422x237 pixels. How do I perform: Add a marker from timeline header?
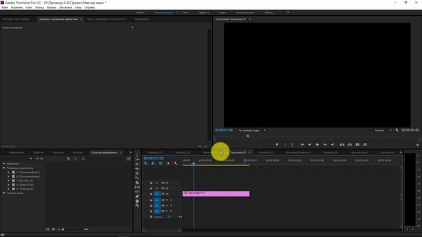click(x=168, y=163)
